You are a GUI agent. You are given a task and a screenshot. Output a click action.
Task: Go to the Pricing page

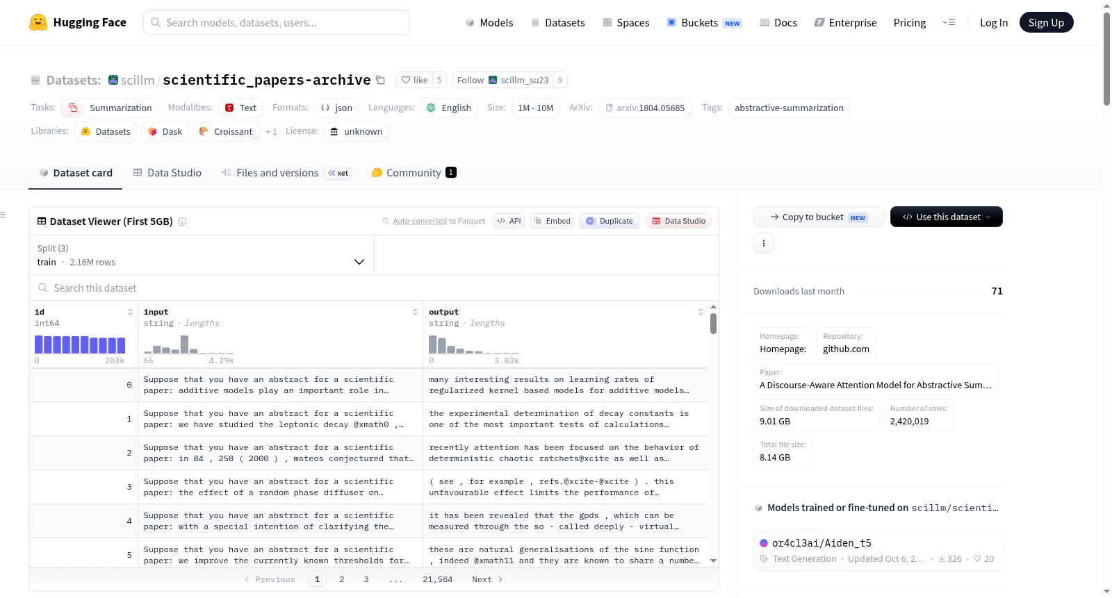[910, 22]
